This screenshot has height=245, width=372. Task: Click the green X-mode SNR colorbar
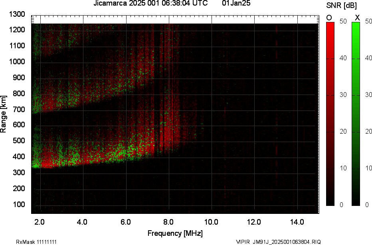(x=356, y=114)
